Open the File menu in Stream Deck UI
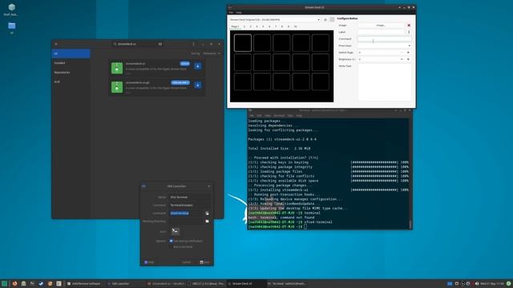This screenshot has width=513, height=288. (231, 13)
